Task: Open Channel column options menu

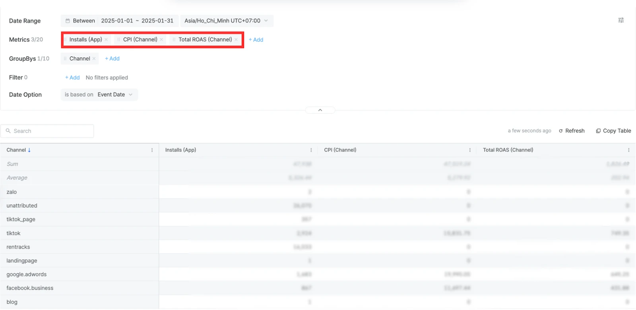Action: pyautogui.click(x=152, y=150)
